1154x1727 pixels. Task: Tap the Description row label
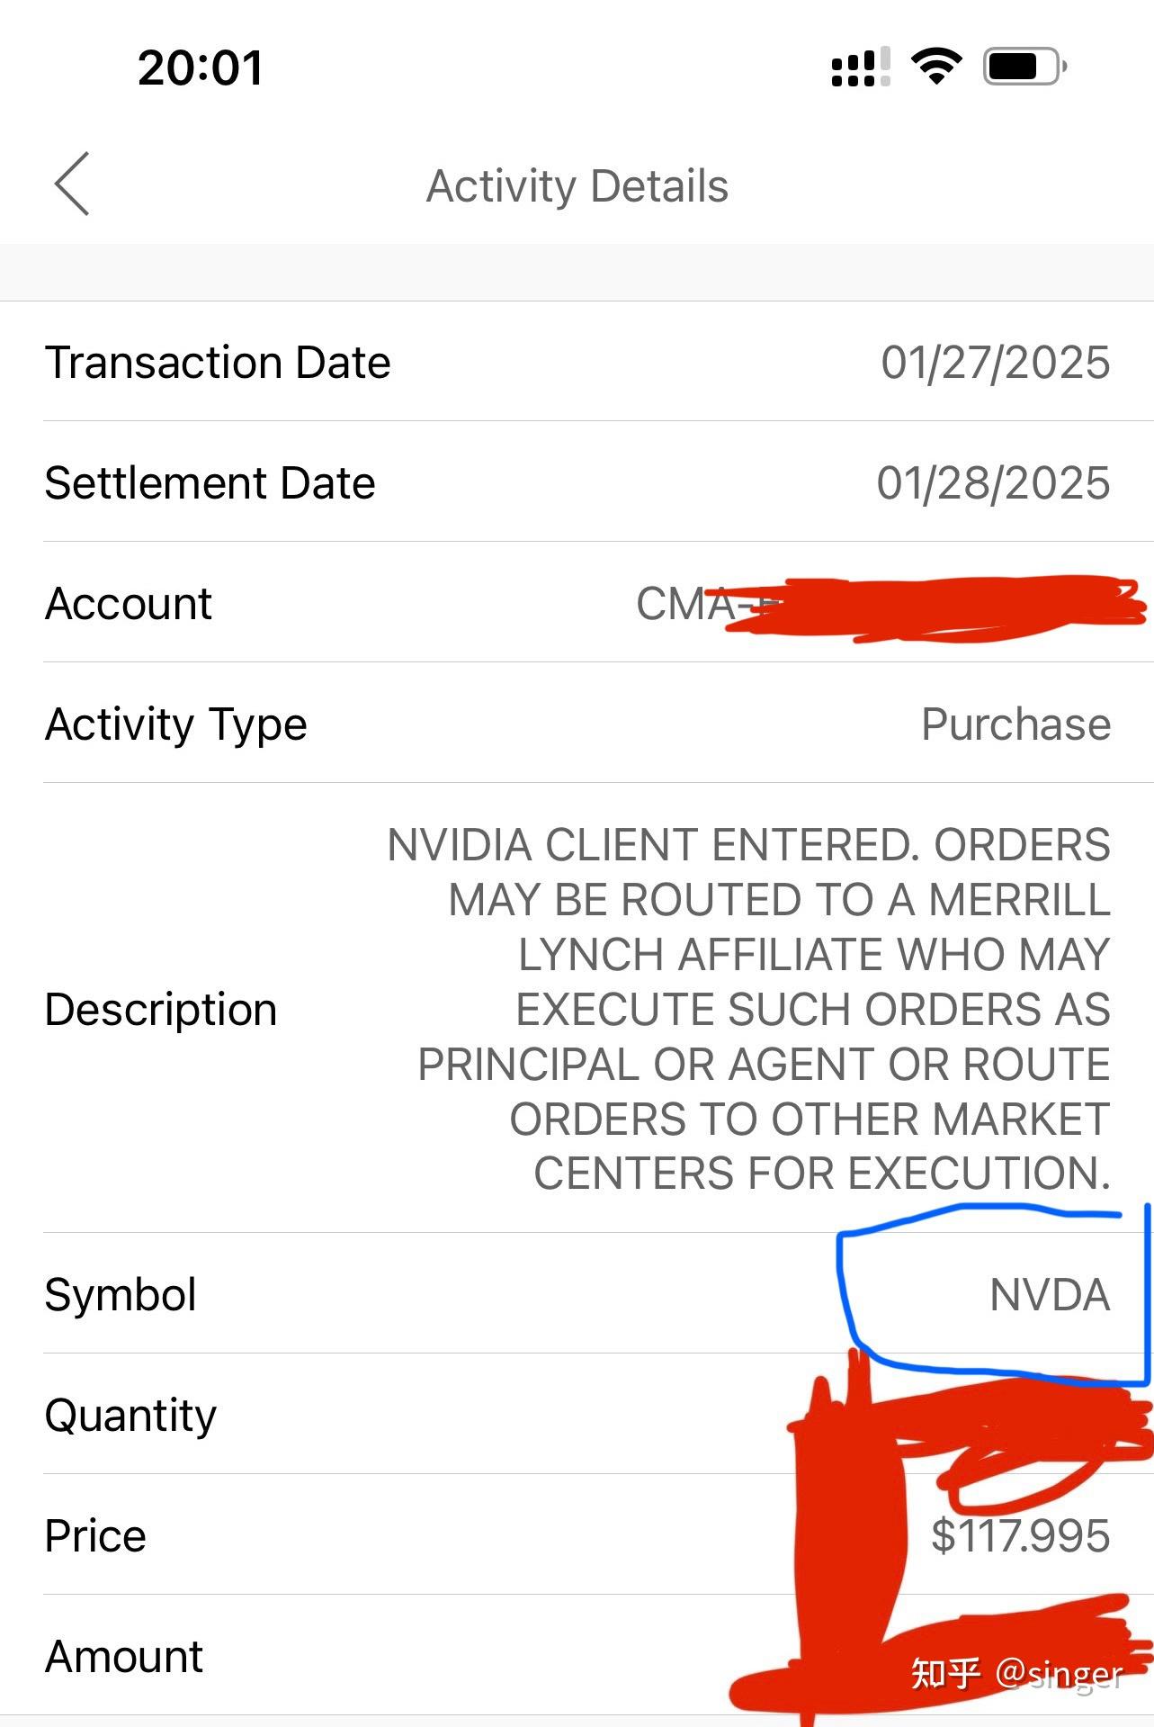coord(161,1010)
